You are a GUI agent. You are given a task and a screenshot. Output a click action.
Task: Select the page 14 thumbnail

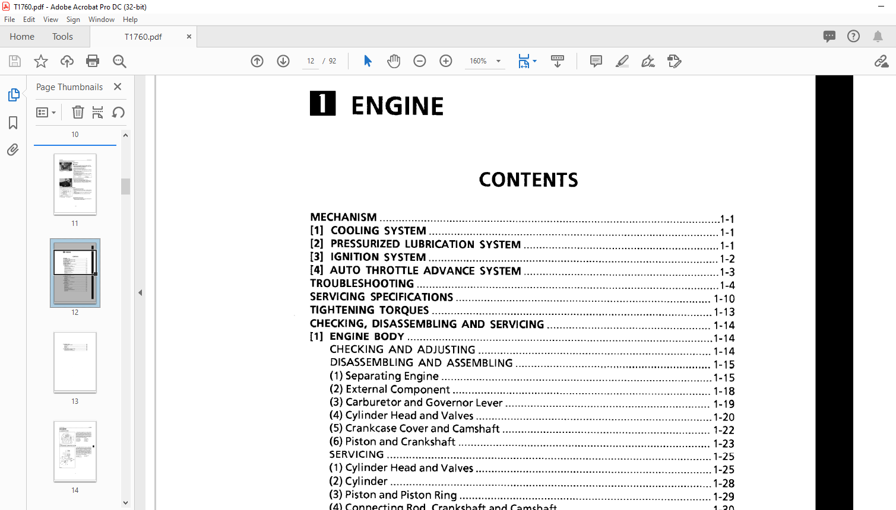(75, 451)
